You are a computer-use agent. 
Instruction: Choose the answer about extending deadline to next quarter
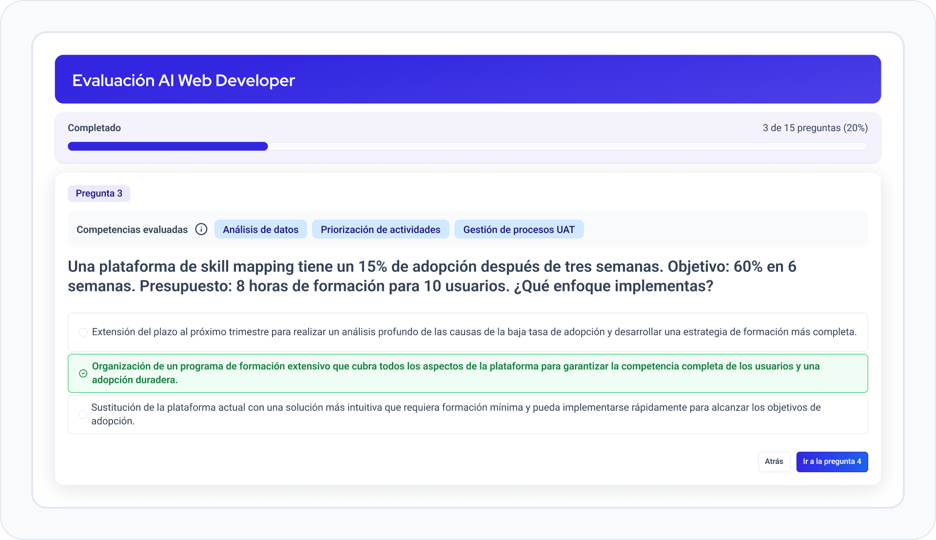468,332
